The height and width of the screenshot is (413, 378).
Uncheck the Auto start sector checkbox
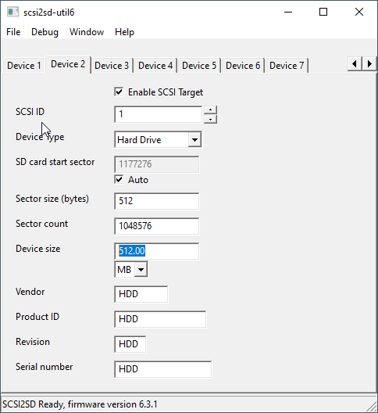coord(119,180)
